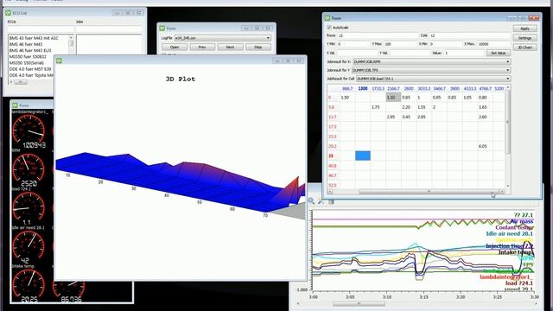Click the ECU List window title icon
This screenshot has width=553, height=311.
point(8,13)
